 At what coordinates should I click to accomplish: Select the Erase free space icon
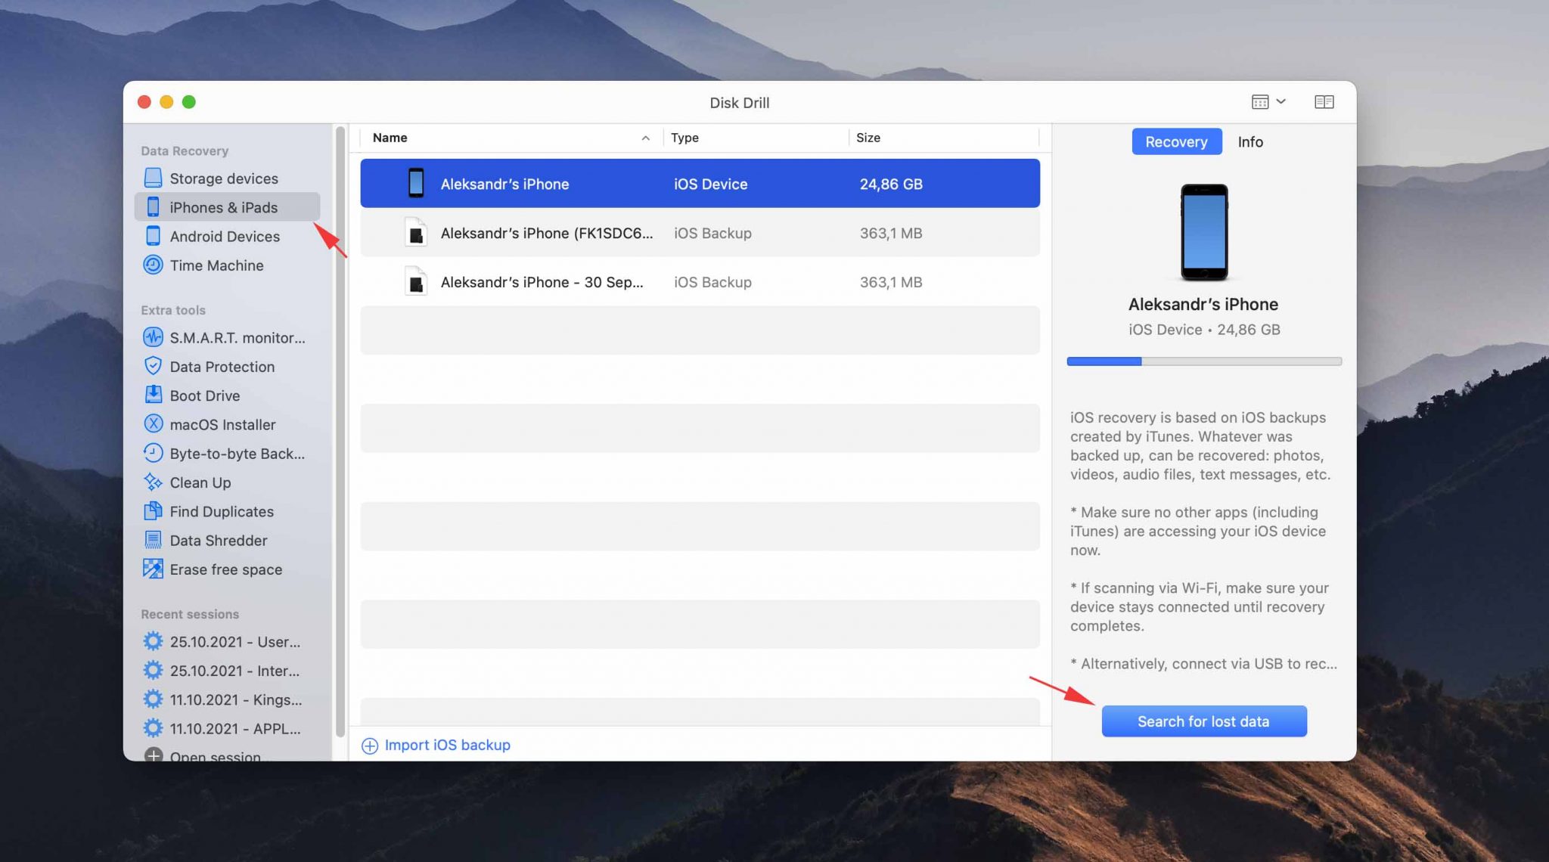pyautogui.click(x=153, y=569)
